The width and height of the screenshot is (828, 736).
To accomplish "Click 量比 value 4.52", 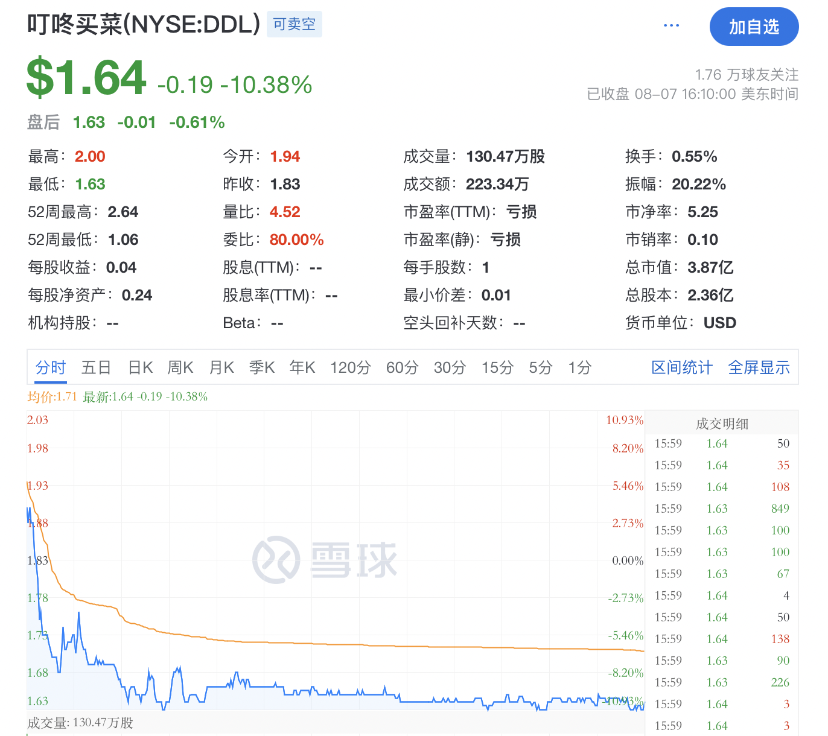I will (x=285, y=212).
